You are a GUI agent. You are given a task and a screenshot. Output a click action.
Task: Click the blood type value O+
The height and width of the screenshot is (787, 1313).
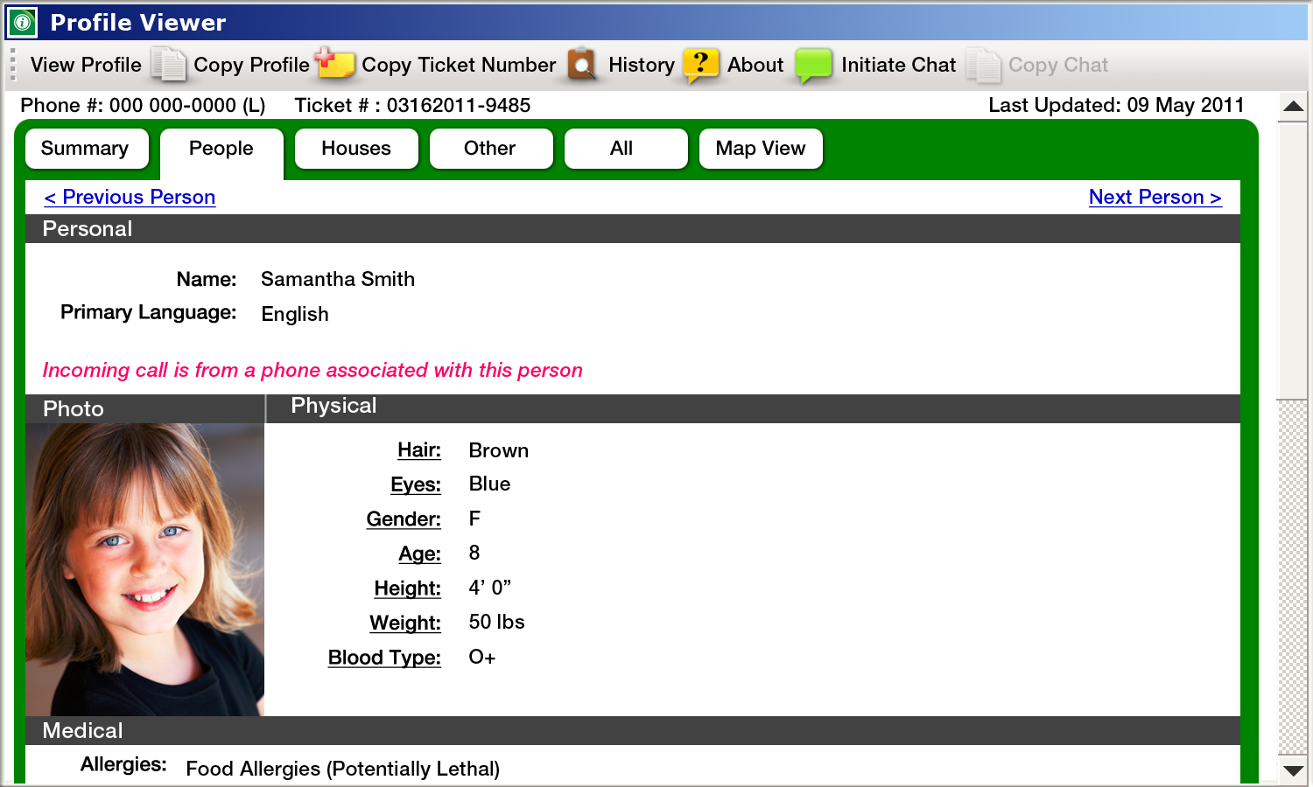[482, 658]
